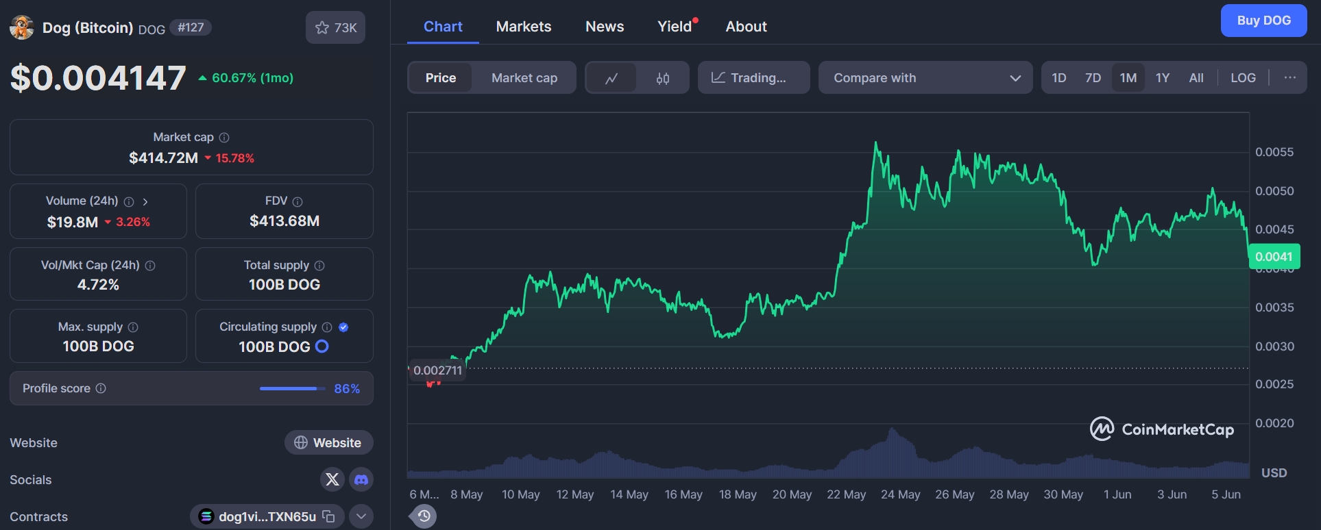
Task: Click the Buy DOG button
Action: pyautogui.click(x=1263, y=21)
